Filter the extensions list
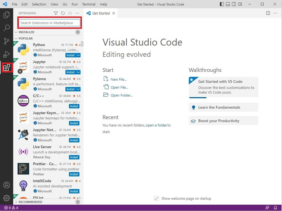Image resolution: width=282 pixels, height=211 pixels. pos(56,13)
